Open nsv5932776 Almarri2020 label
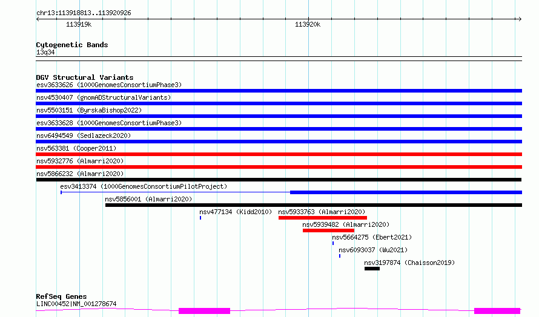This screenshot has width=539, height=317. coord(80,161)
